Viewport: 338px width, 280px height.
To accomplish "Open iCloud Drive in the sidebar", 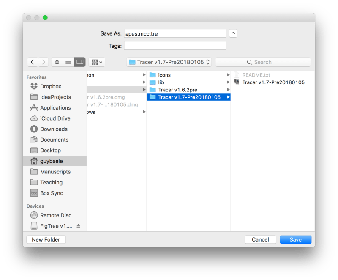I will 55,118.
